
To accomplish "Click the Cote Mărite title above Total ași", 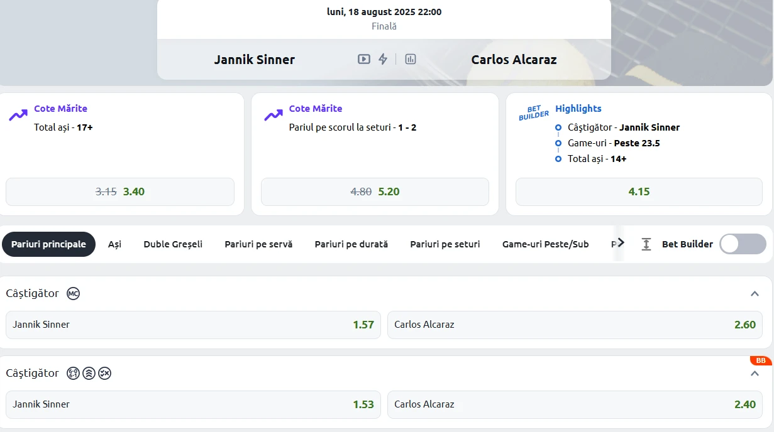I will [x=60, y=109].
